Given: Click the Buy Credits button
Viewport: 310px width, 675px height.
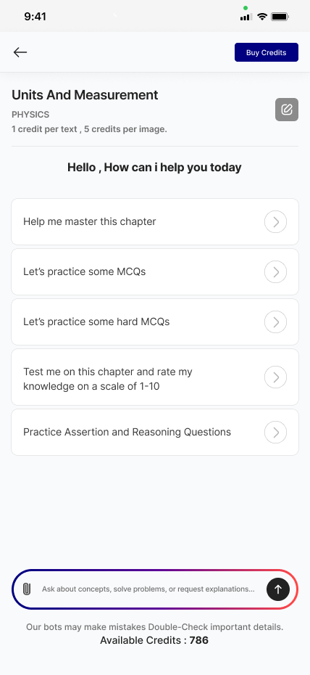Looking at the screenshot, I should click(267, 52).
